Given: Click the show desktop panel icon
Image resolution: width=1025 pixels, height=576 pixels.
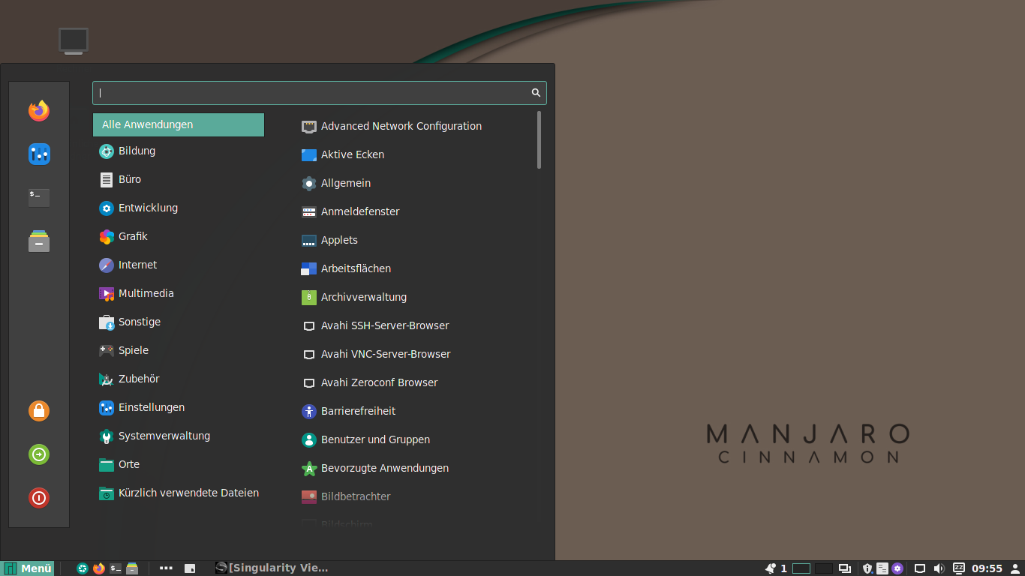Looking at the screenshot, I should tap(190, 568).
